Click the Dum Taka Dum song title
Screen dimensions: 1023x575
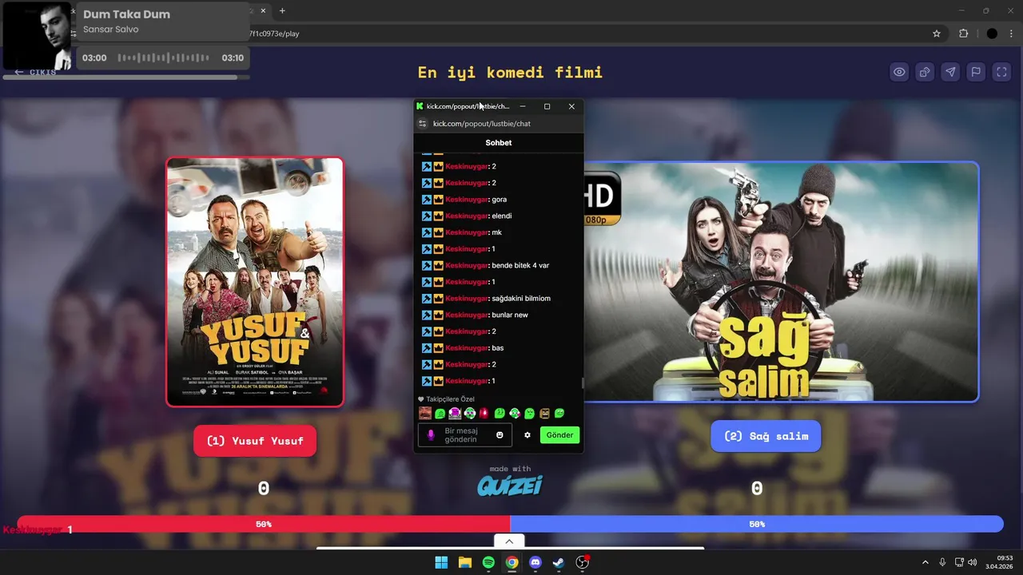(126, 14)
